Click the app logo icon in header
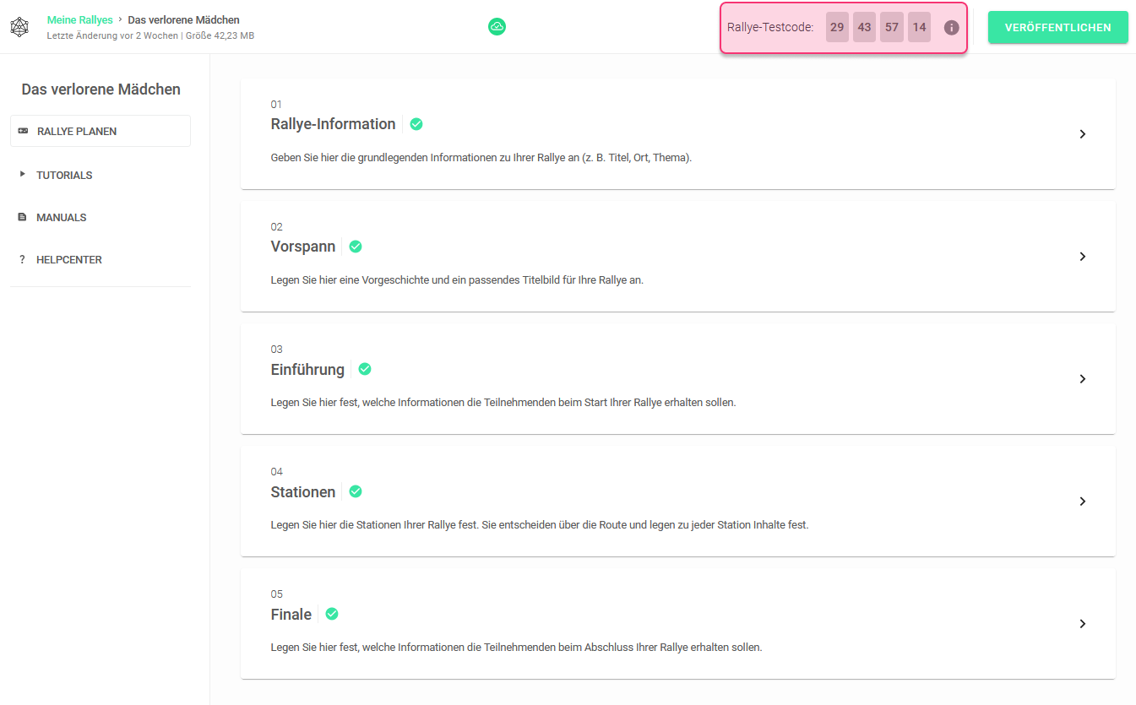The width and height of the screenshot is (1136, 705). pos(19,27)
